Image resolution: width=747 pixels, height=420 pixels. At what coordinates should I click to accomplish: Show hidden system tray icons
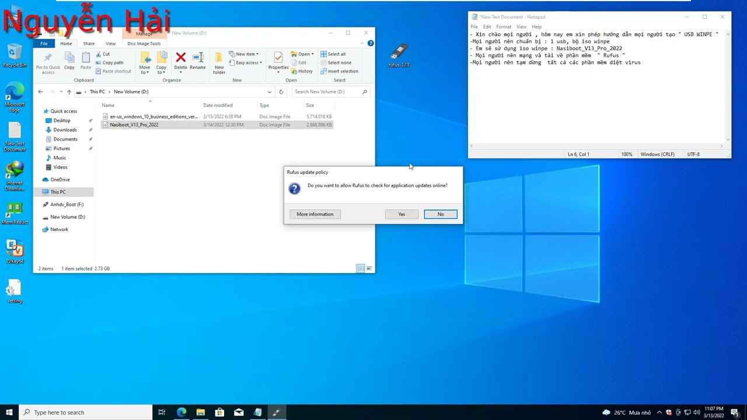click(x=659, y=412)
